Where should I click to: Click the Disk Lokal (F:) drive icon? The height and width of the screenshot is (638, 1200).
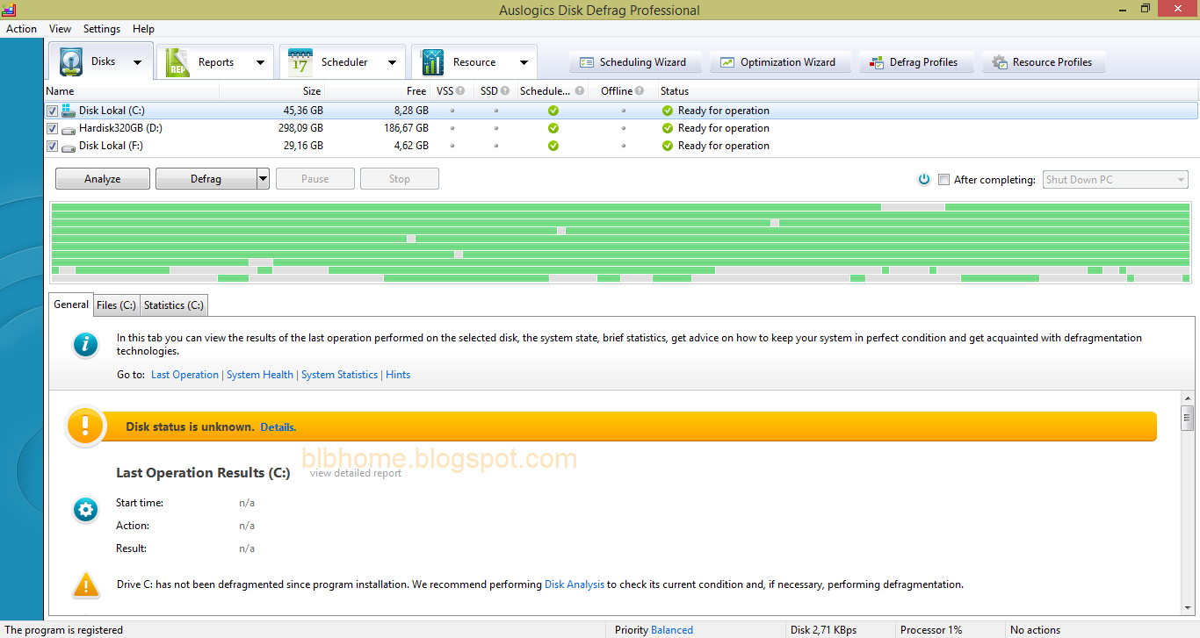pos(69,146)
